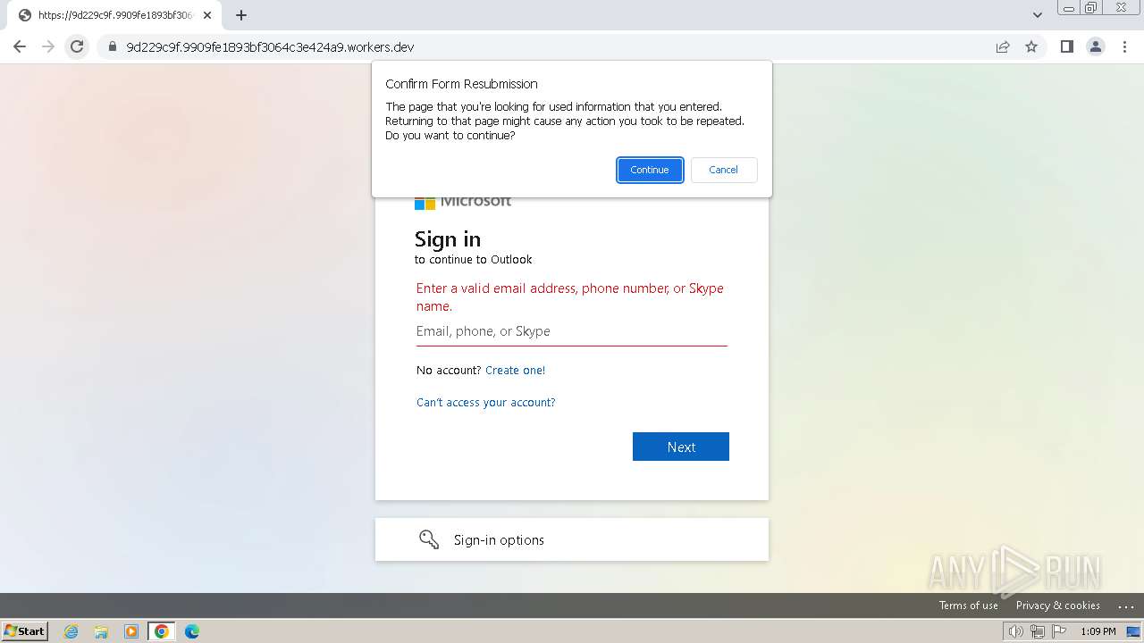Click the Email, phone, or Skype field
The image size is (1144, 643).
(x=572, y=331)
